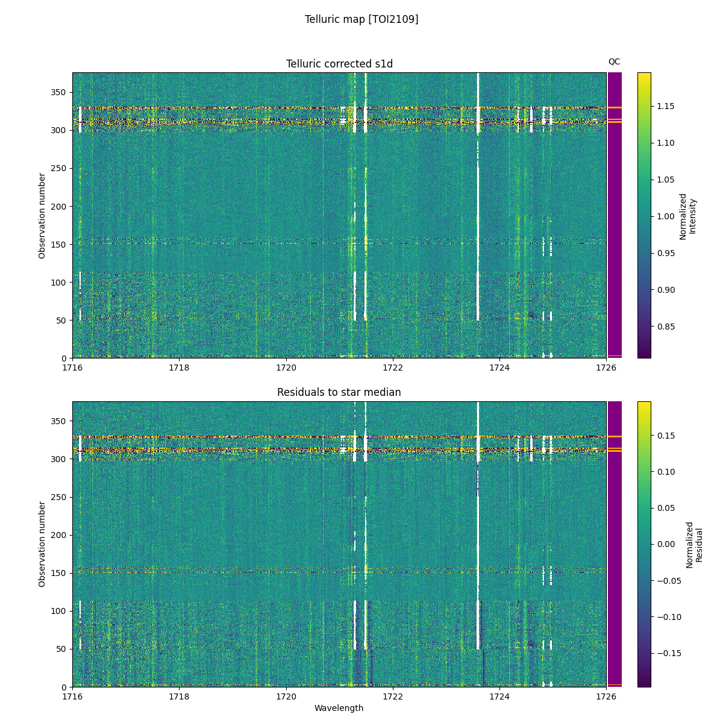Click x-tick 1724 under Telluric corrected plot
The image size is (723, 723).
(x=499, y=368)
